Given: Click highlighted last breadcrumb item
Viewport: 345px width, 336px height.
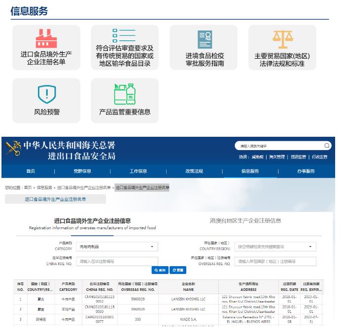Looking at the screenshot, I should coord(142,187).
